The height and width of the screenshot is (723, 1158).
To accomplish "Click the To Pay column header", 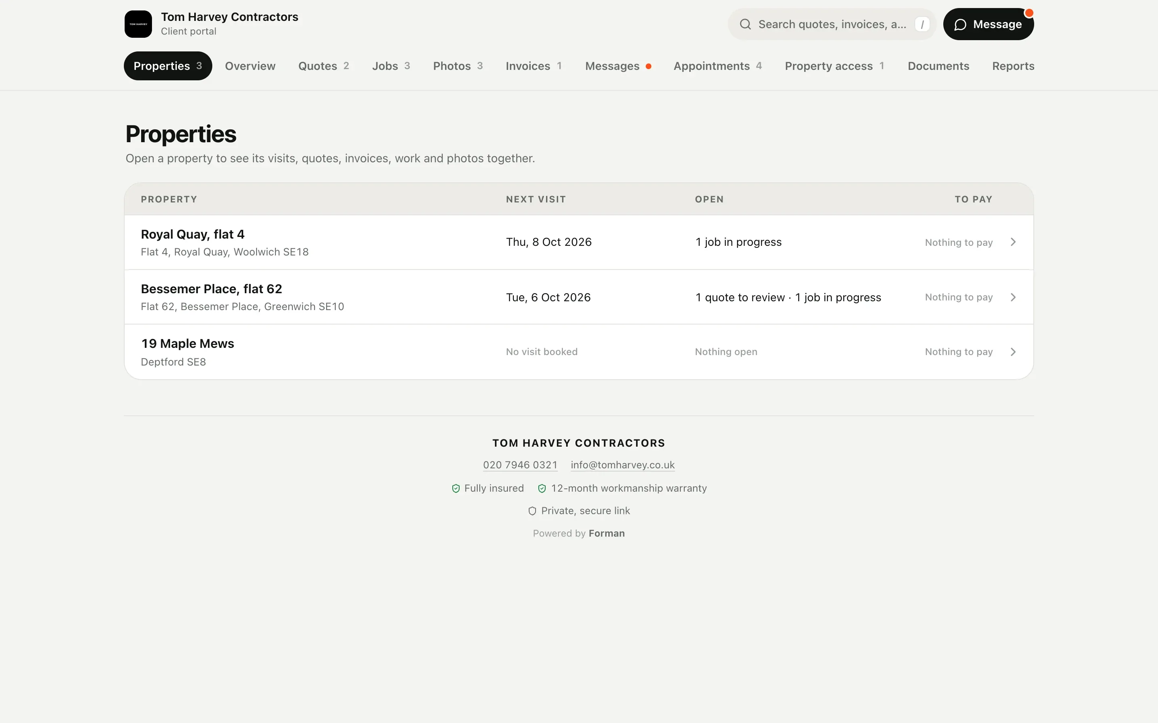I will click(x=973, y=199).
